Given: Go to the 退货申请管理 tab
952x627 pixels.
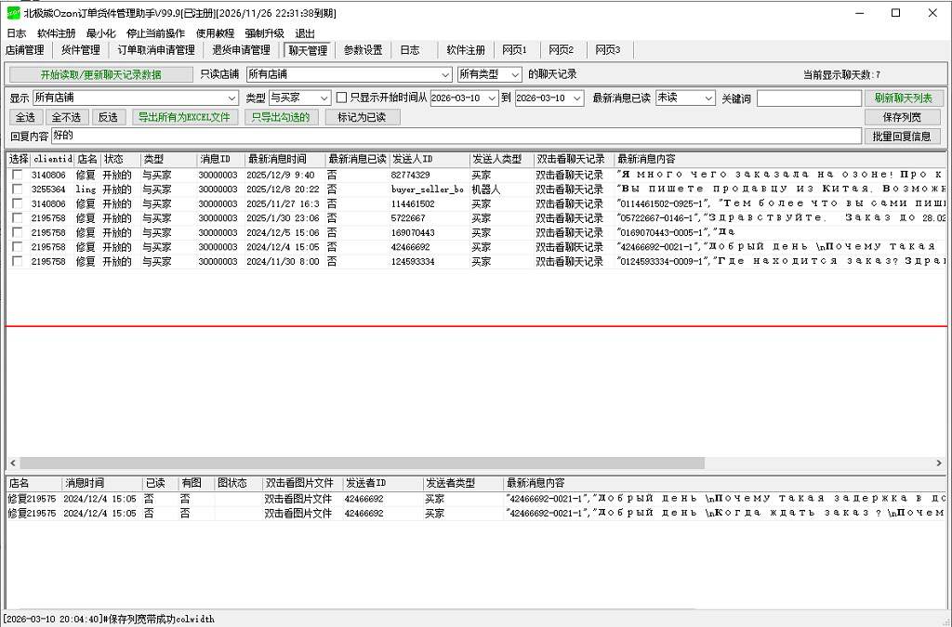Looking at the screenshot, I should click(241, 50).
